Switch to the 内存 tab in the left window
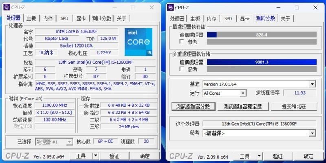326x163 pixels. click(48, 18)
